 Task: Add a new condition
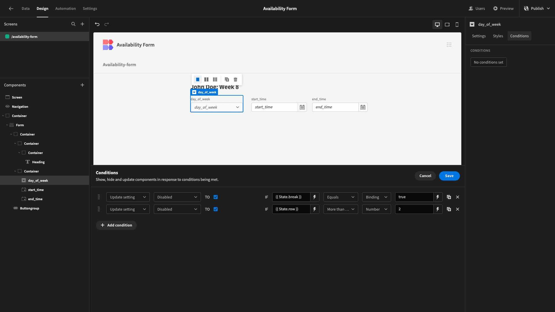click(x=116, y=225)
